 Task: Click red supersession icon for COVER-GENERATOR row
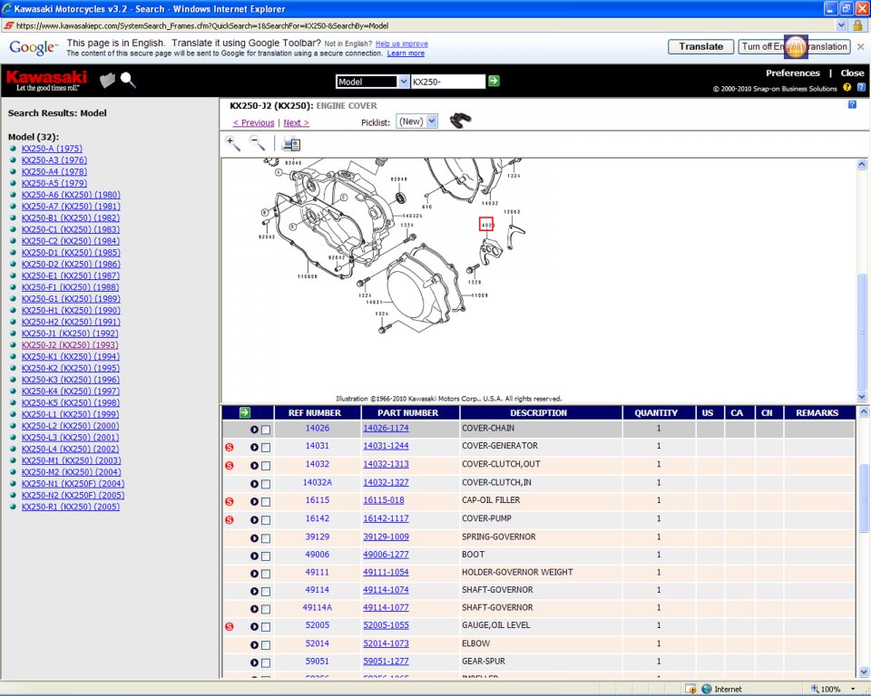click(230, 447)
